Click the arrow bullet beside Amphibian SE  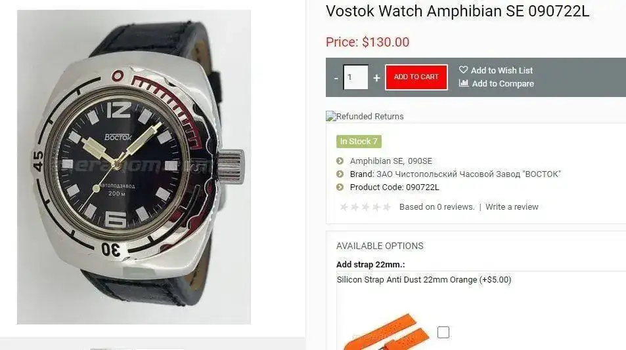[340, 161]
